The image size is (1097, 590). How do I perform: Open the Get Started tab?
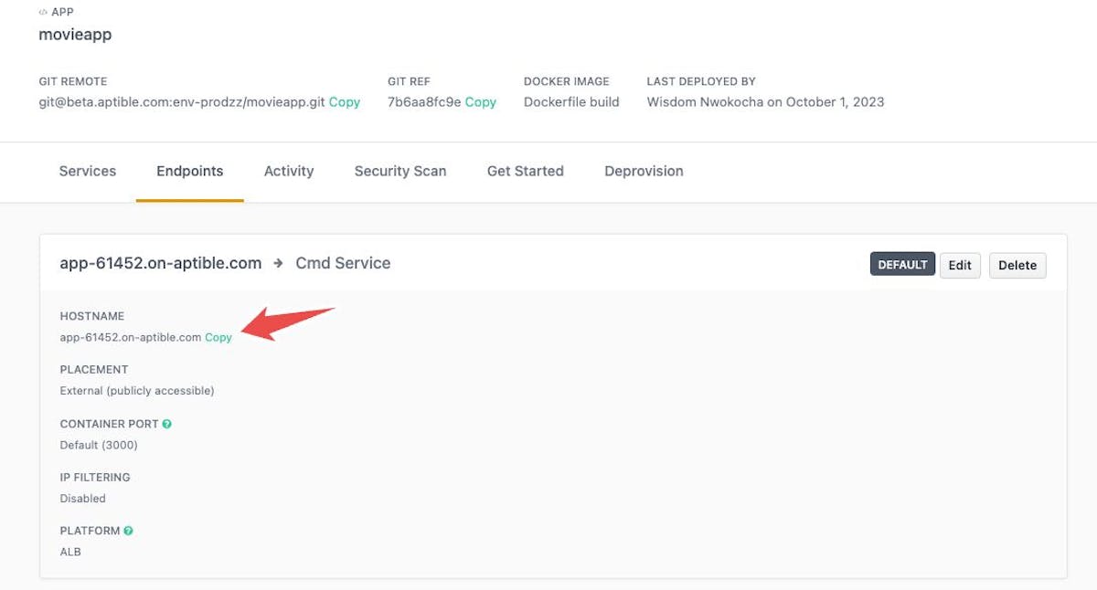[x=525, y=171]
